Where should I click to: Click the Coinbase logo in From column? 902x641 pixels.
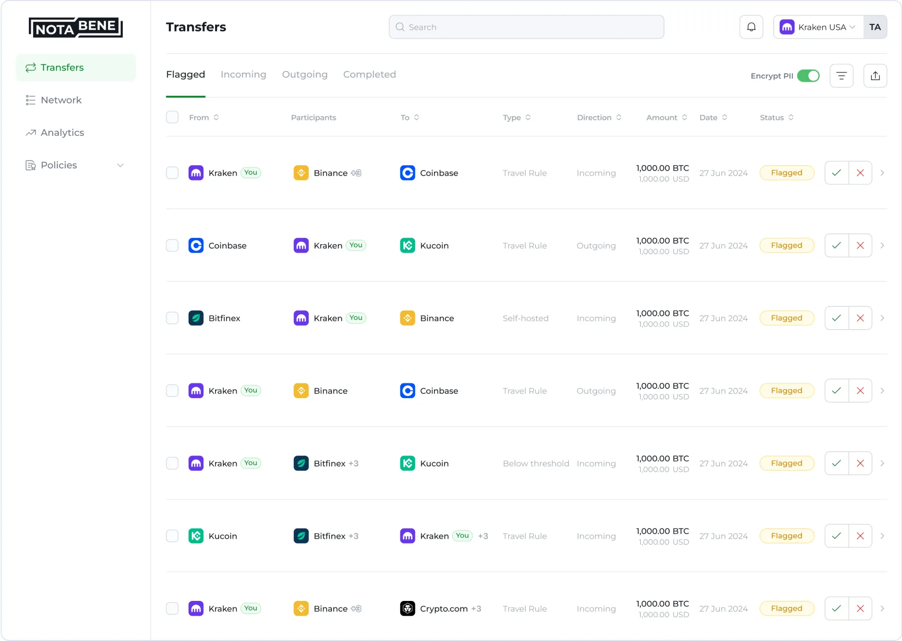[x=196, y=245]
